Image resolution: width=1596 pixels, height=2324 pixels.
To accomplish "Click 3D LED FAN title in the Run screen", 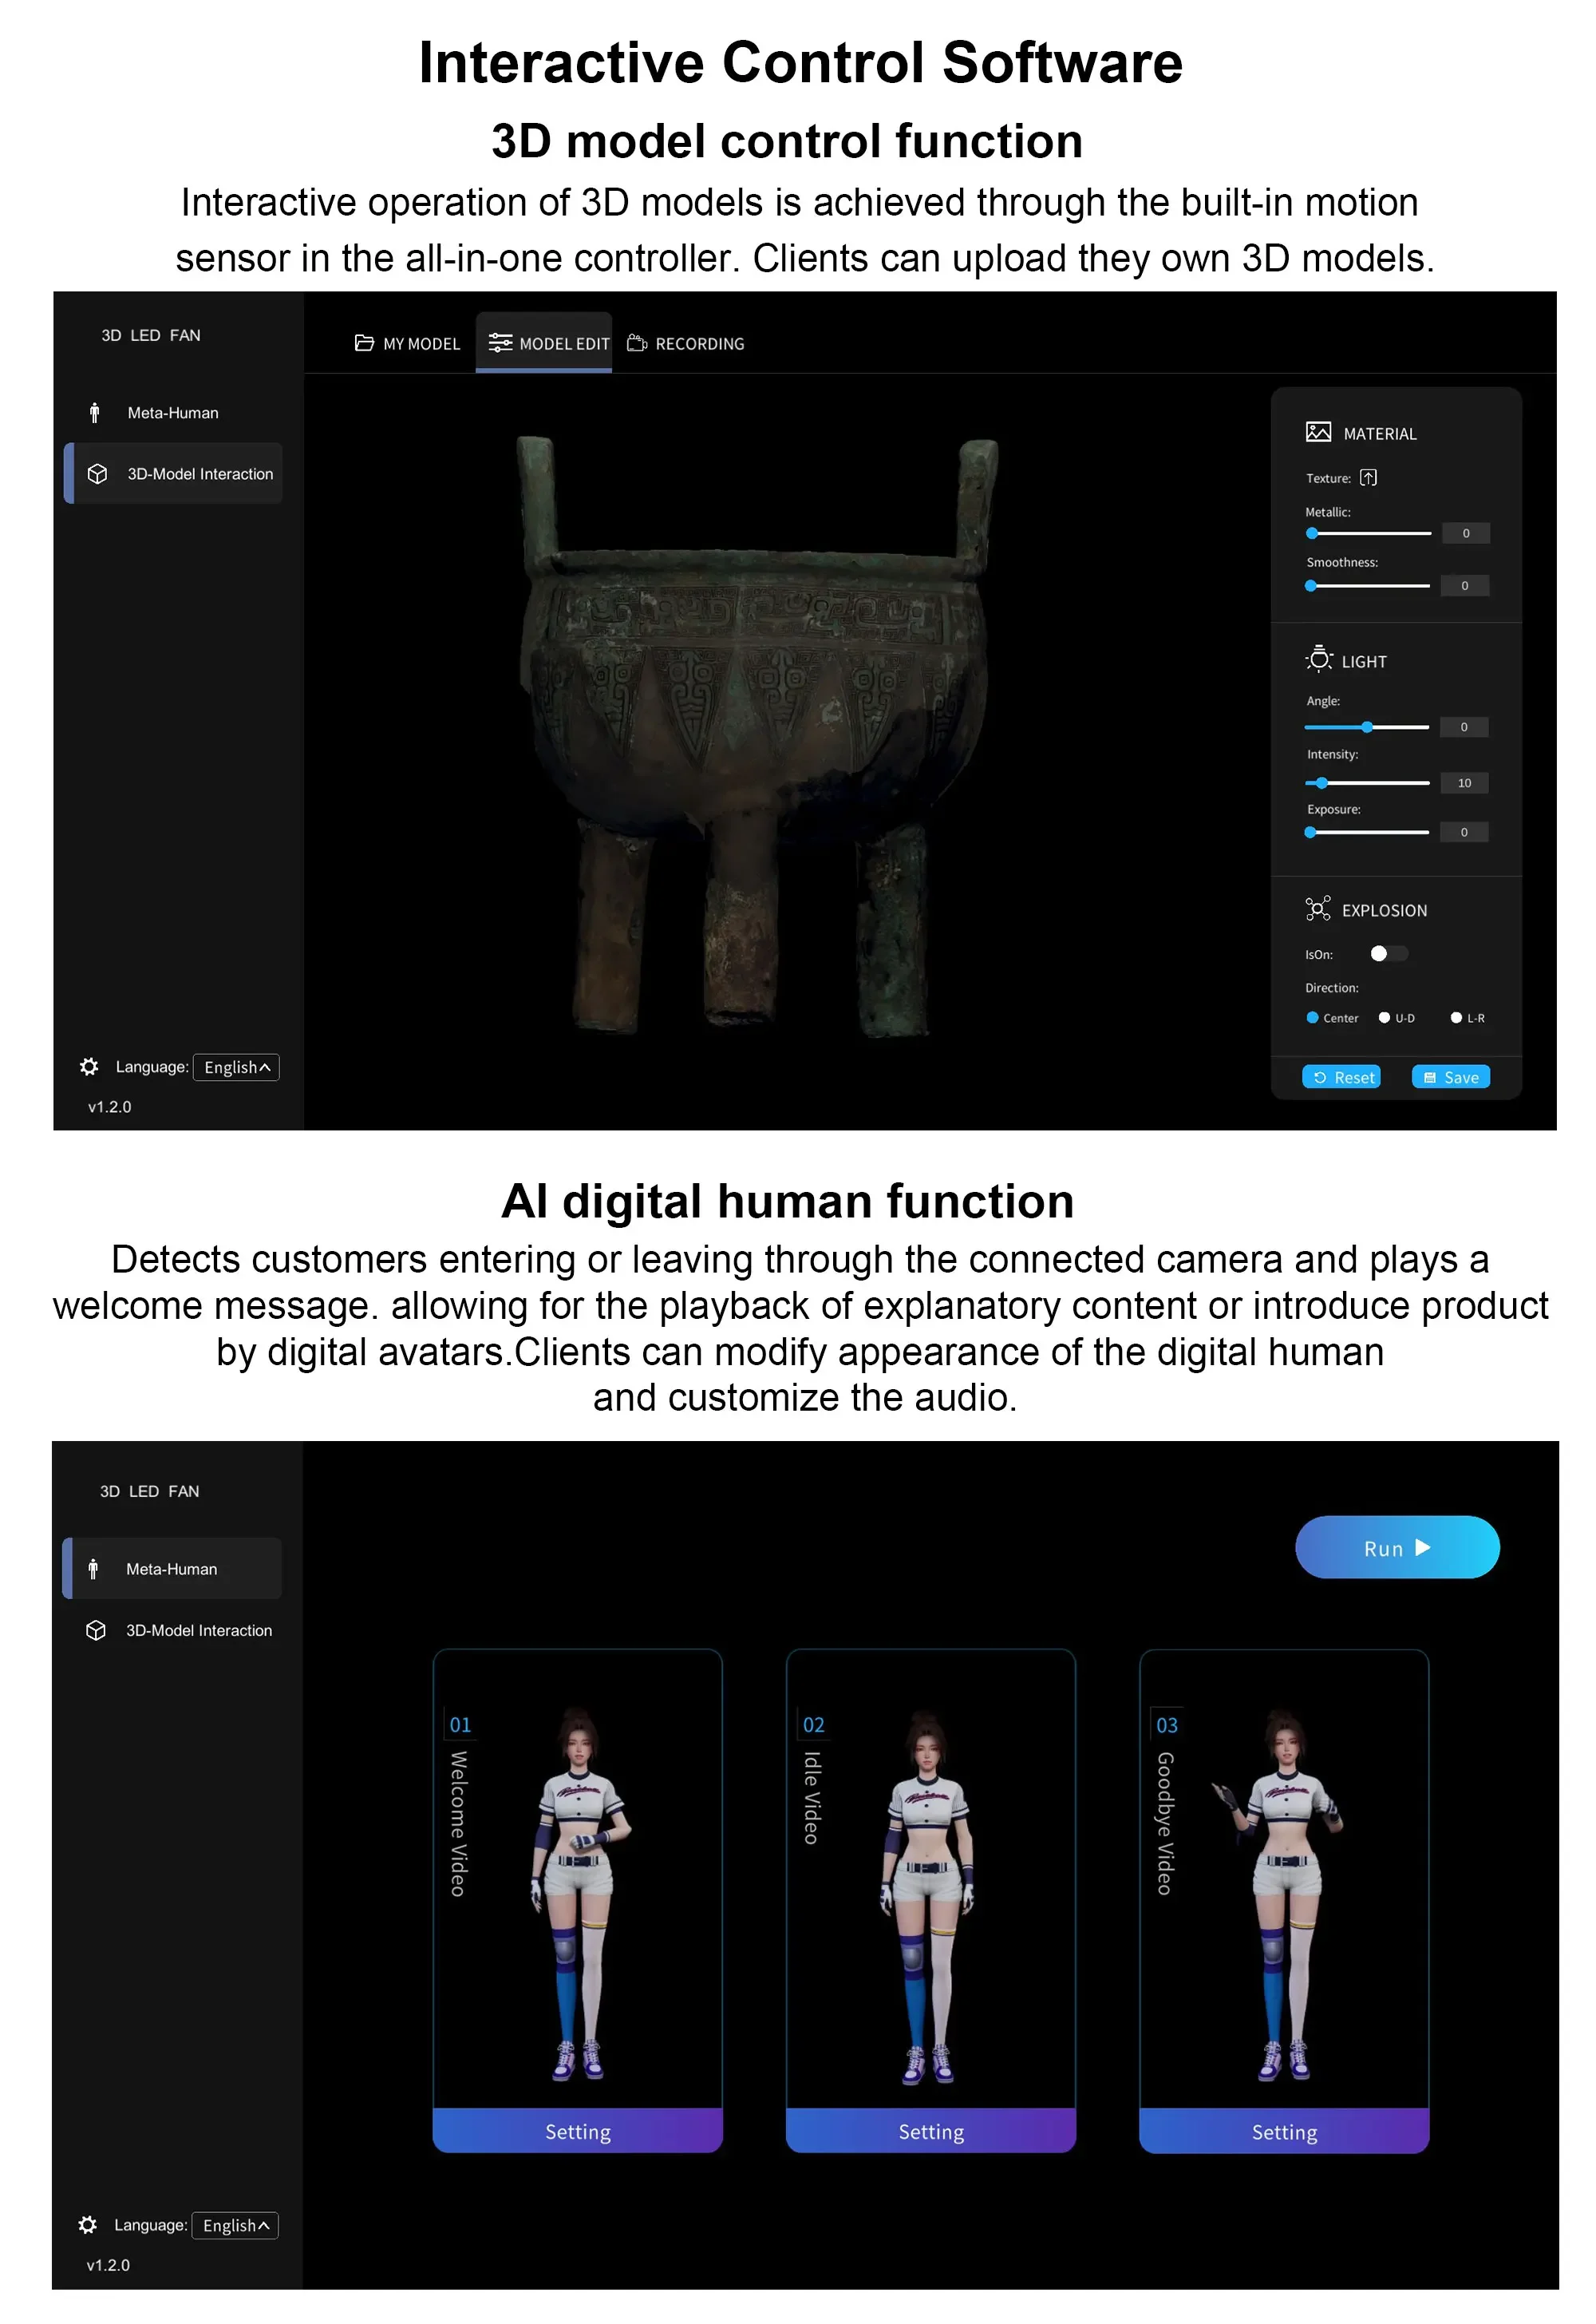I will click(150, 1491).
